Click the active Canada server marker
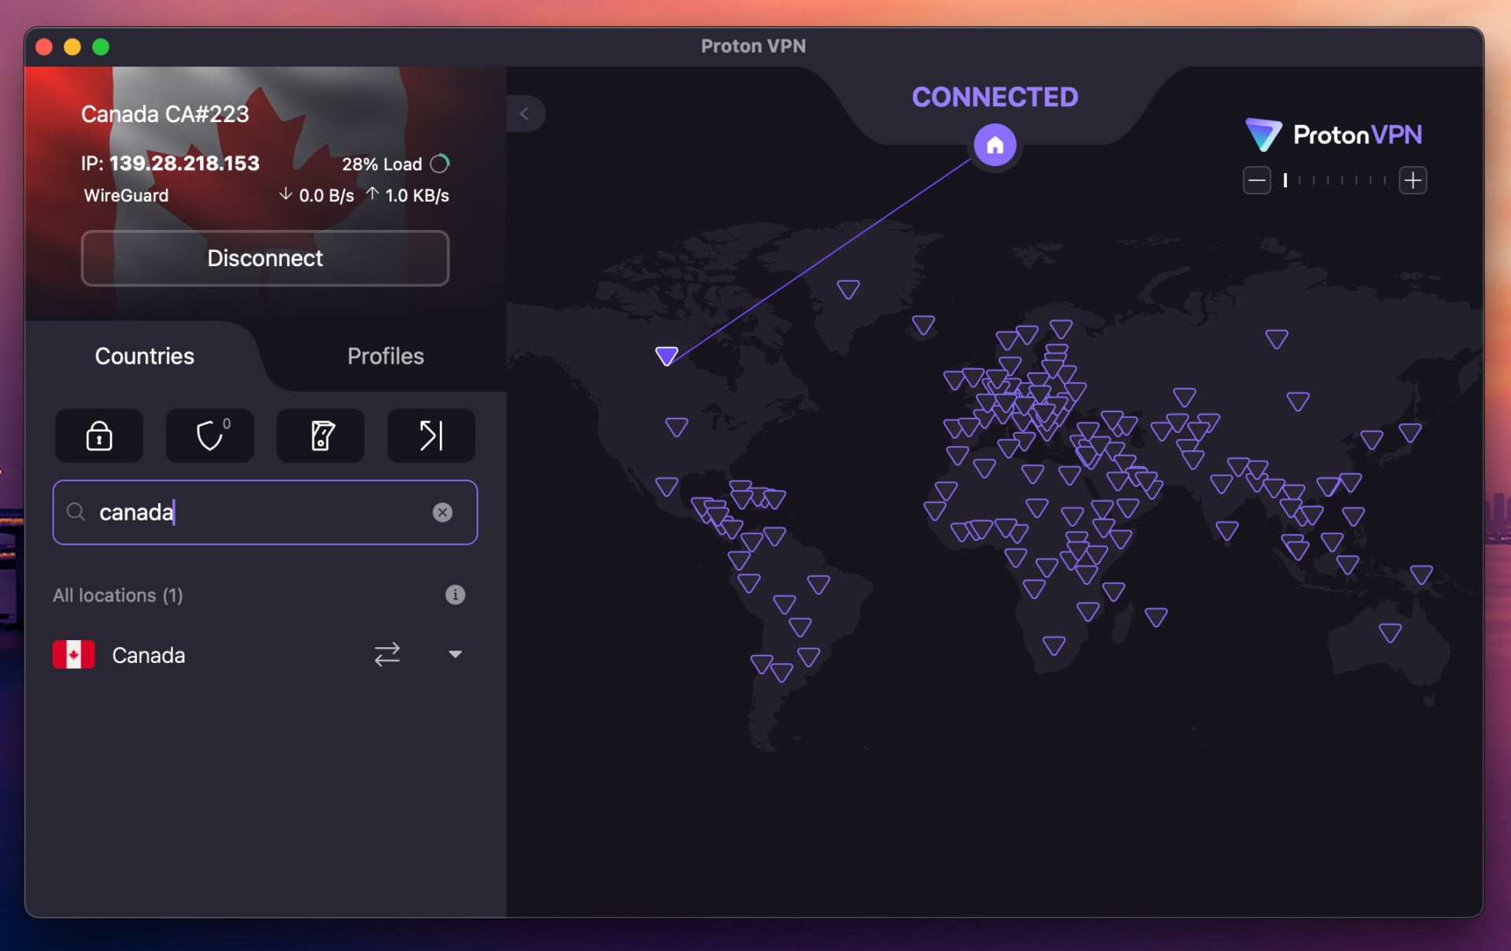 point(667,356)
